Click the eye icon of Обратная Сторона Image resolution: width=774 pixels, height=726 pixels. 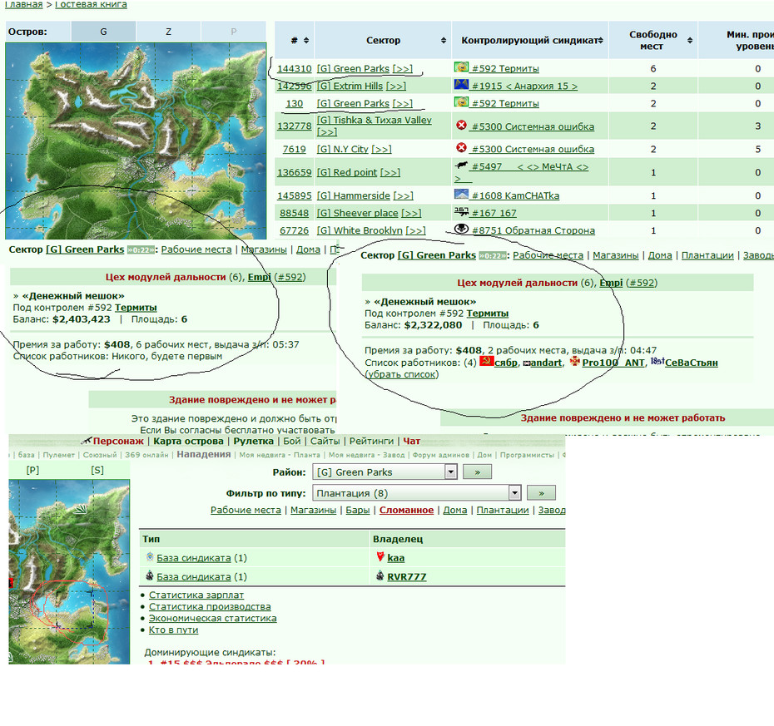point(461,229)
